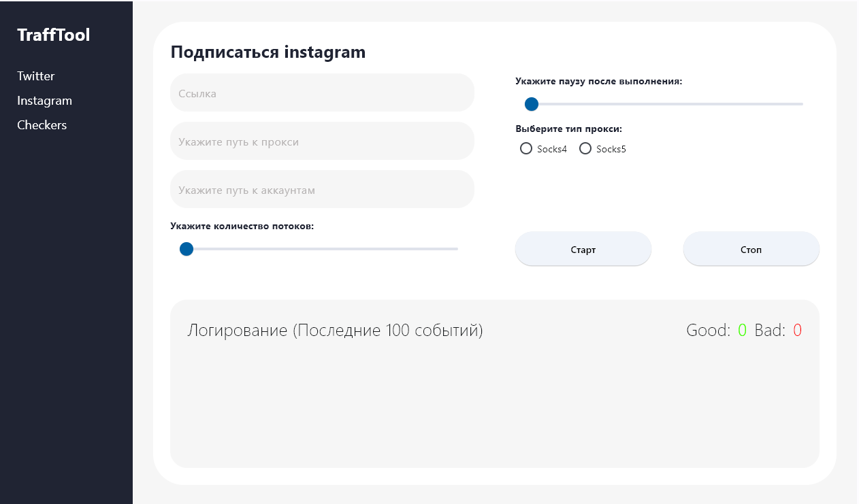Choose the Socks5 radio button
859x504 pixels.
coord(585,149)
